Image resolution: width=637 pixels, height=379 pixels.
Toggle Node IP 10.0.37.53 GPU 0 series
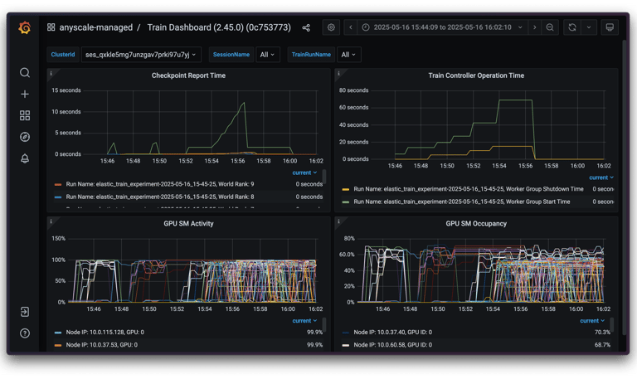pos(101,344)
